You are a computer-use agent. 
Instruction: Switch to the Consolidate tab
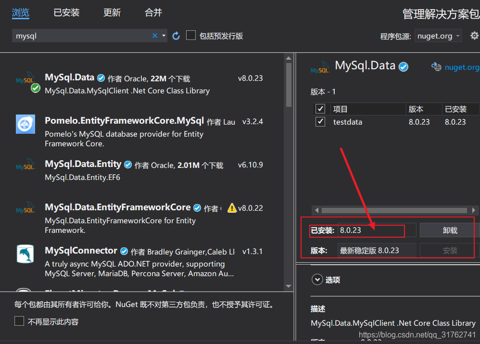pyautogui.click(x=153, y=13)
